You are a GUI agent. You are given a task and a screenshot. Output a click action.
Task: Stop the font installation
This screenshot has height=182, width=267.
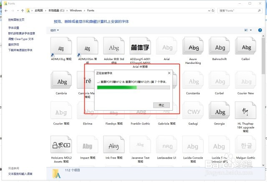click(161, 105)
